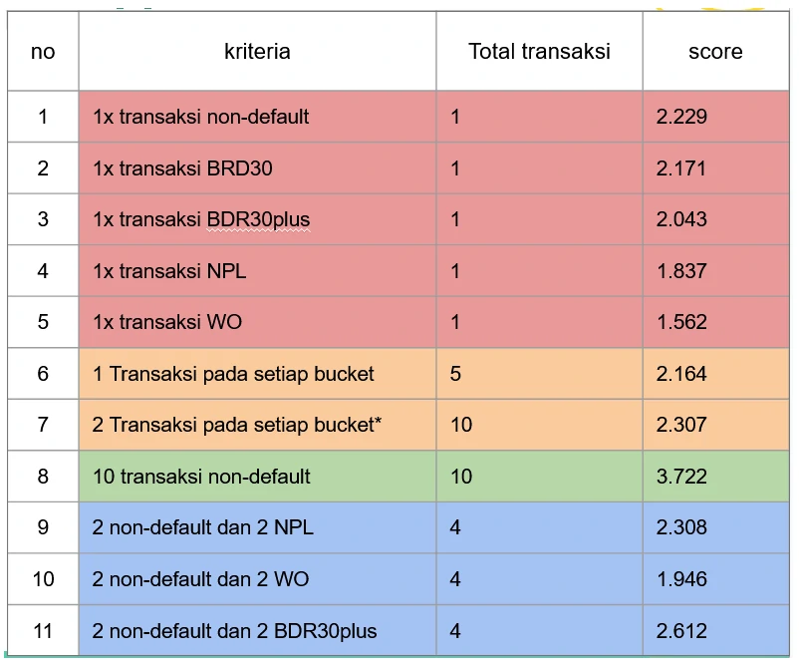799x660 pixels.
Task: Click the '2 non-default dan 2 NPL' cell
Action: [x=203, y=527]
